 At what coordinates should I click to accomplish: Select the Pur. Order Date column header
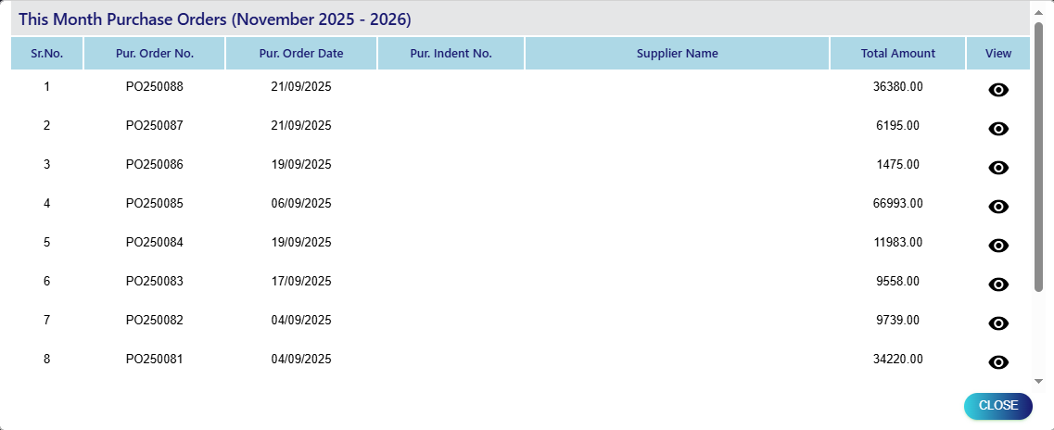[x=301, y=54]
